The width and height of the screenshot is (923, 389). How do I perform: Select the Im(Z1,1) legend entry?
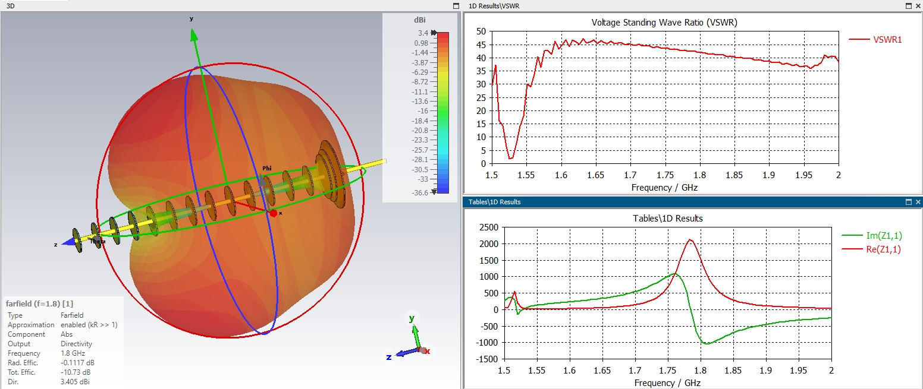tap(871, 236)
